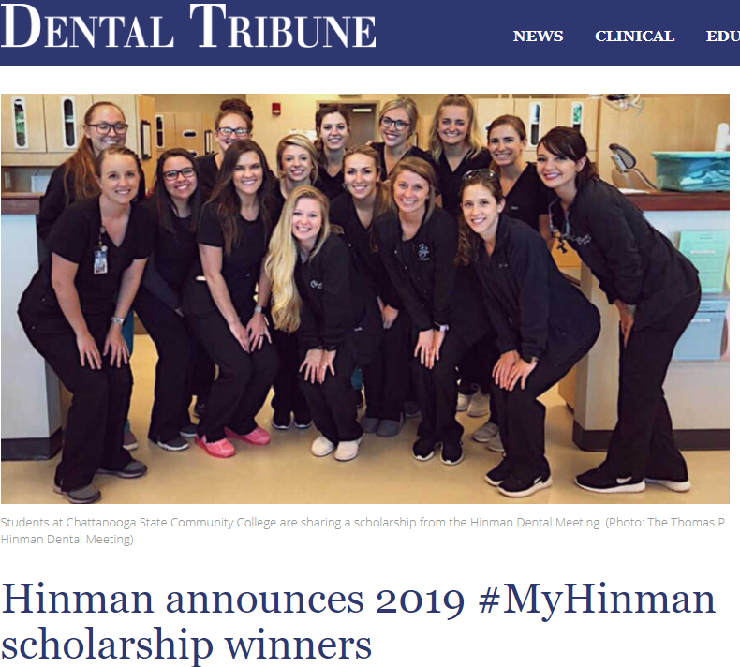Click the sunglasses on the student's head
740x667 pixels.
(x=479, y=174)
